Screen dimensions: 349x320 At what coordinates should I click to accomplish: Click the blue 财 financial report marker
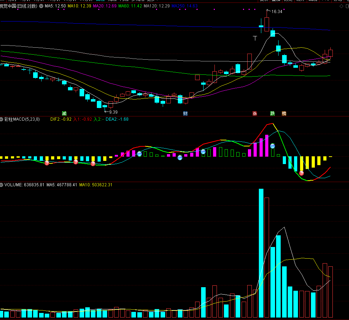coord(185,113)
